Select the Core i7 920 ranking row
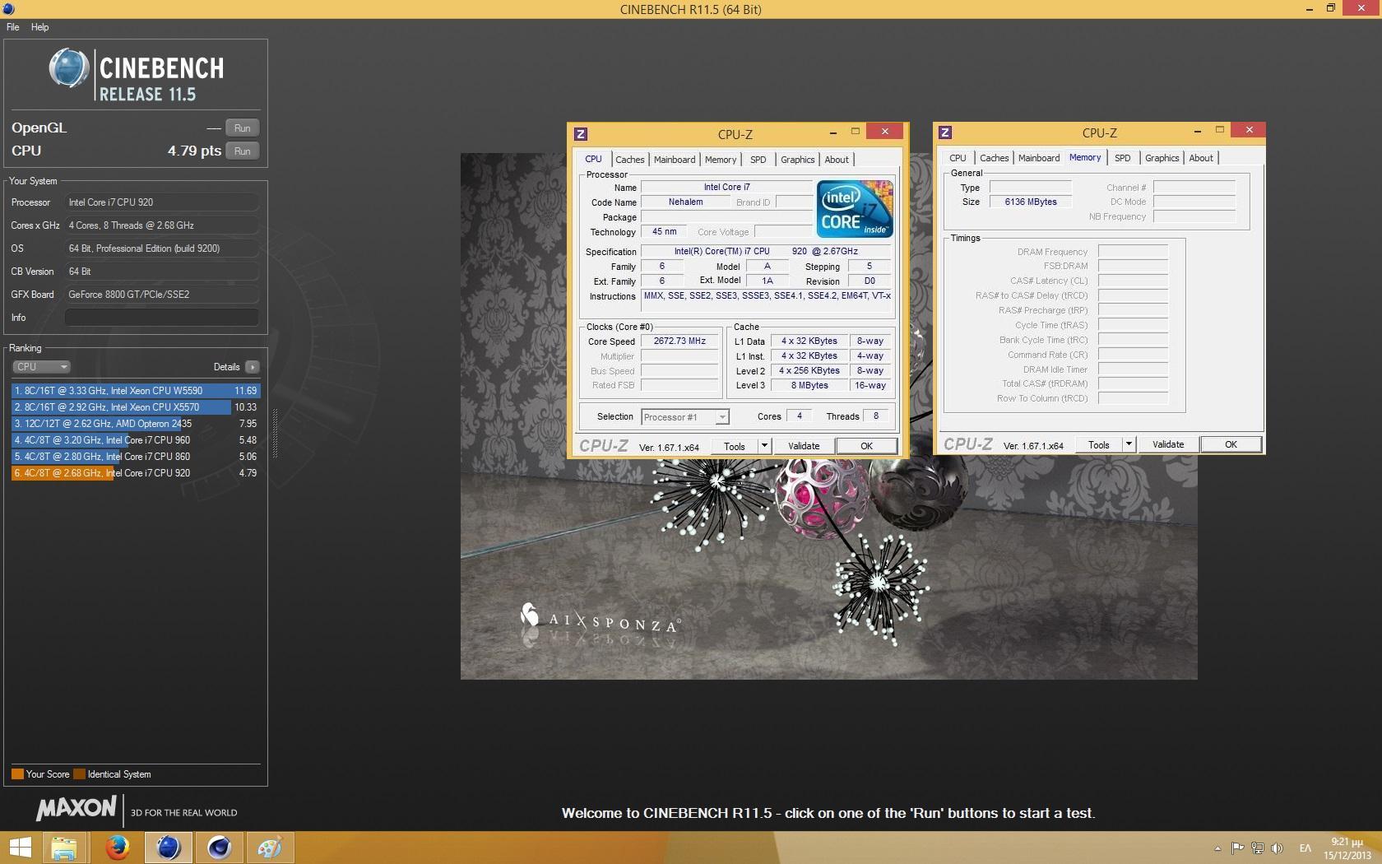 (136, 473)
